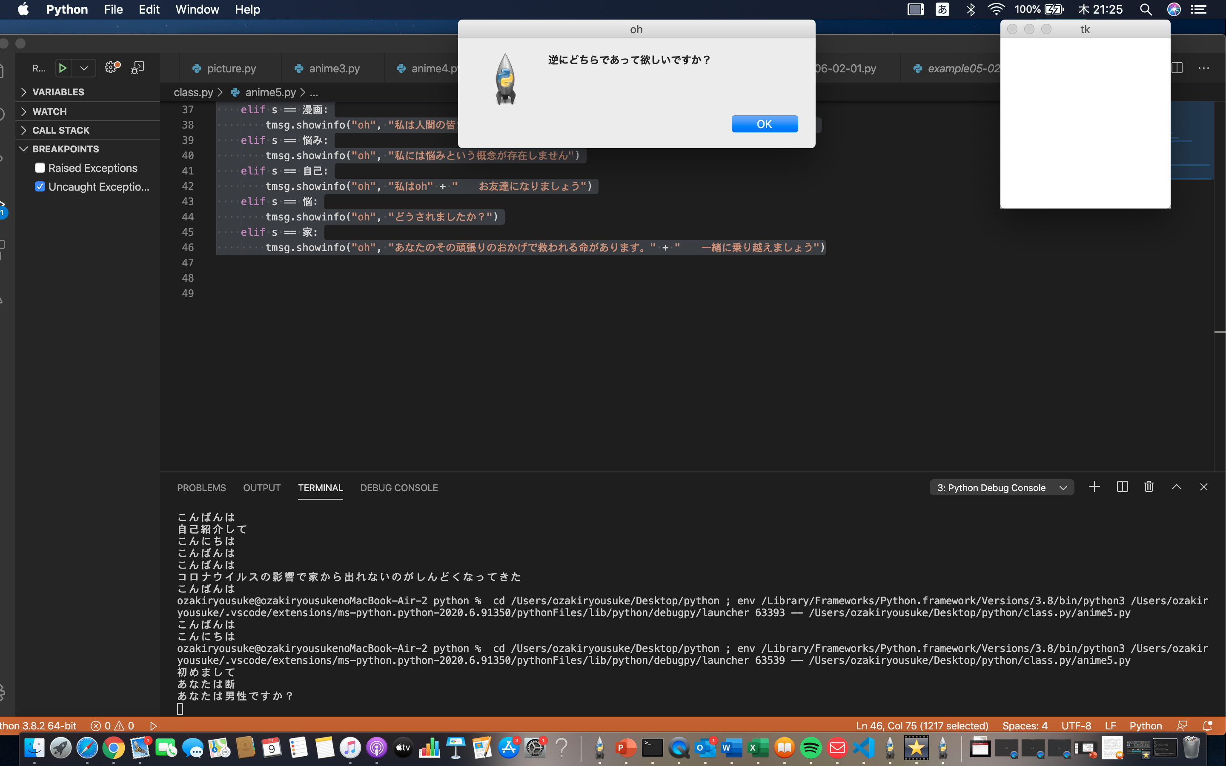The image size is (1226, 766).
Task: Click the feedback icon in status bar
Action: coord(1182,726)
